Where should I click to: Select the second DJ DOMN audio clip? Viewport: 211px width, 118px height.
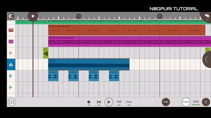pos(74,76)
